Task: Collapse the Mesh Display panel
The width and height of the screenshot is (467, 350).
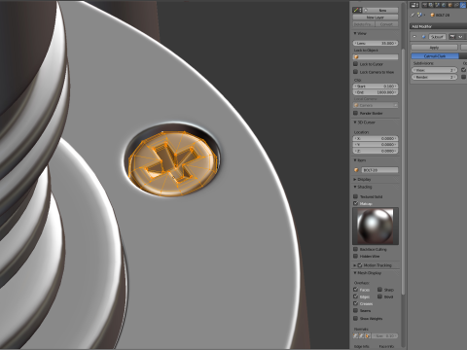Action: coord(355,273)
